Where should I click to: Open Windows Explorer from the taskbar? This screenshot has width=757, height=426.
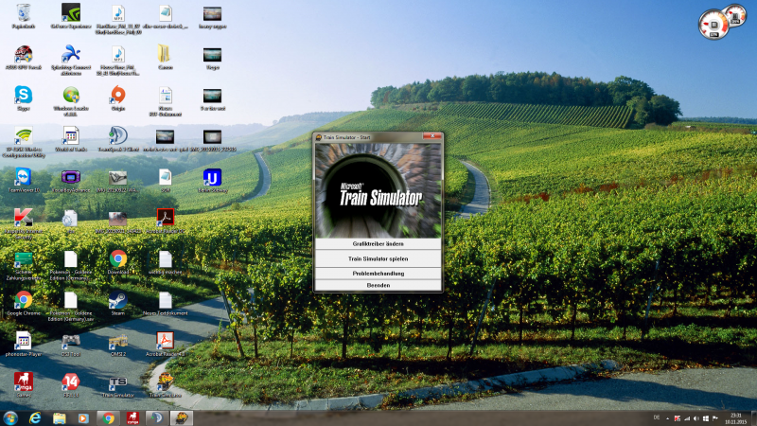coord(59,418)
